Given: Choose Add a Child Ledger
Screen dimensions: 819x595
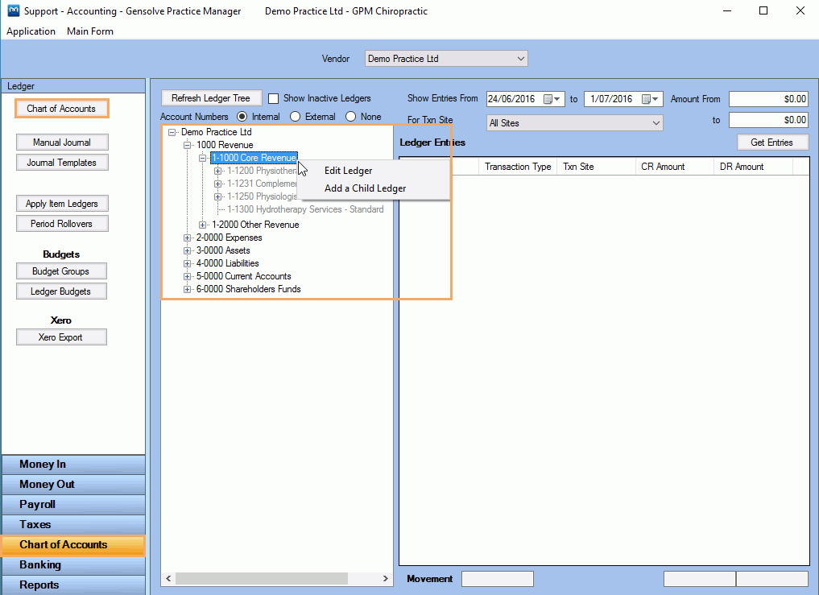Looking at the screenshot, I should (365, 188).
